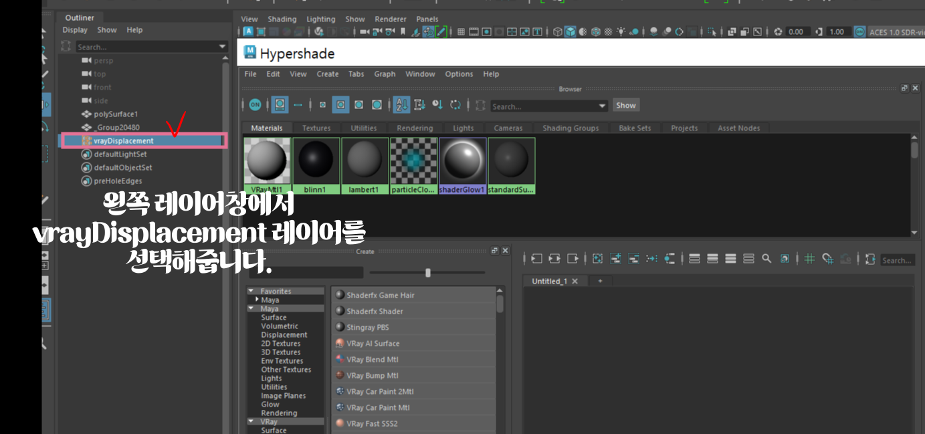
Task: Set nodes to full view mode icon
Action: [730, 258]
